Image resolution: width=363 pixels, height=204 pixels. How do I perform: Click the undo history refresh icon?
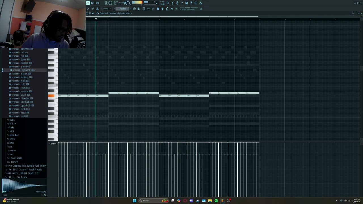pyautogui.click(x=168, y=3)
